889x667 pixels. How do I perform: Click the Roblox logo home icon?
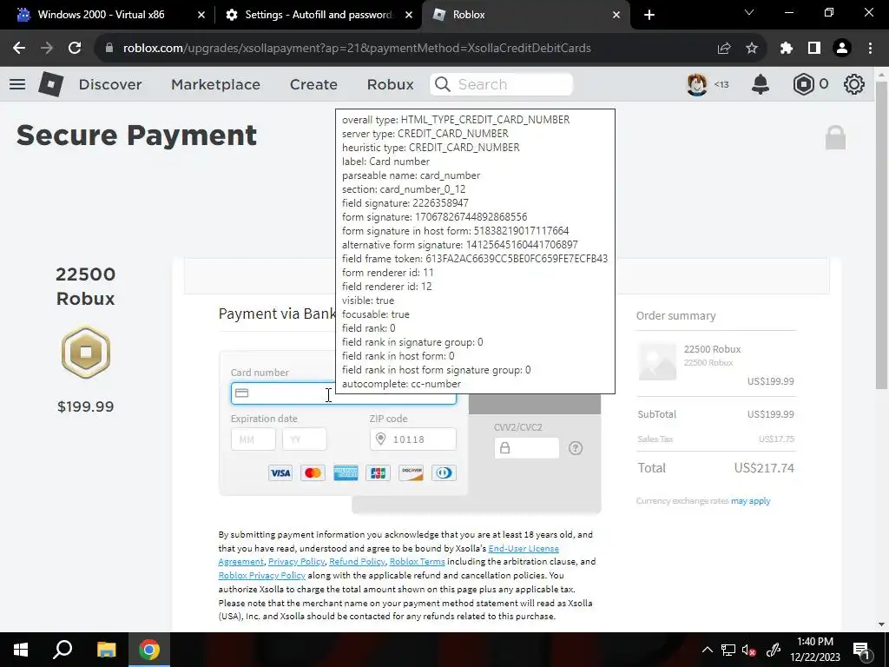pos(51,84)
